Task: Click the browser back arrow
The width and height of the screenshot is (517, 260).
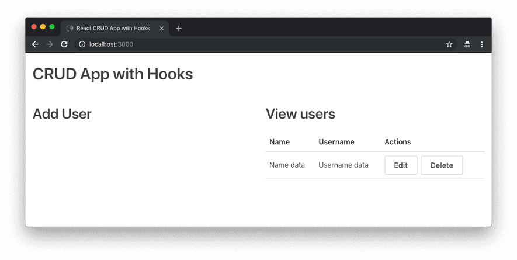Action: click(x=35, y=44)
